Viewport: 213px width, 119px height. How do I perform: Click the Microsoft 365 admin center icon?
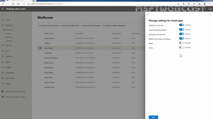coord(3,97)
